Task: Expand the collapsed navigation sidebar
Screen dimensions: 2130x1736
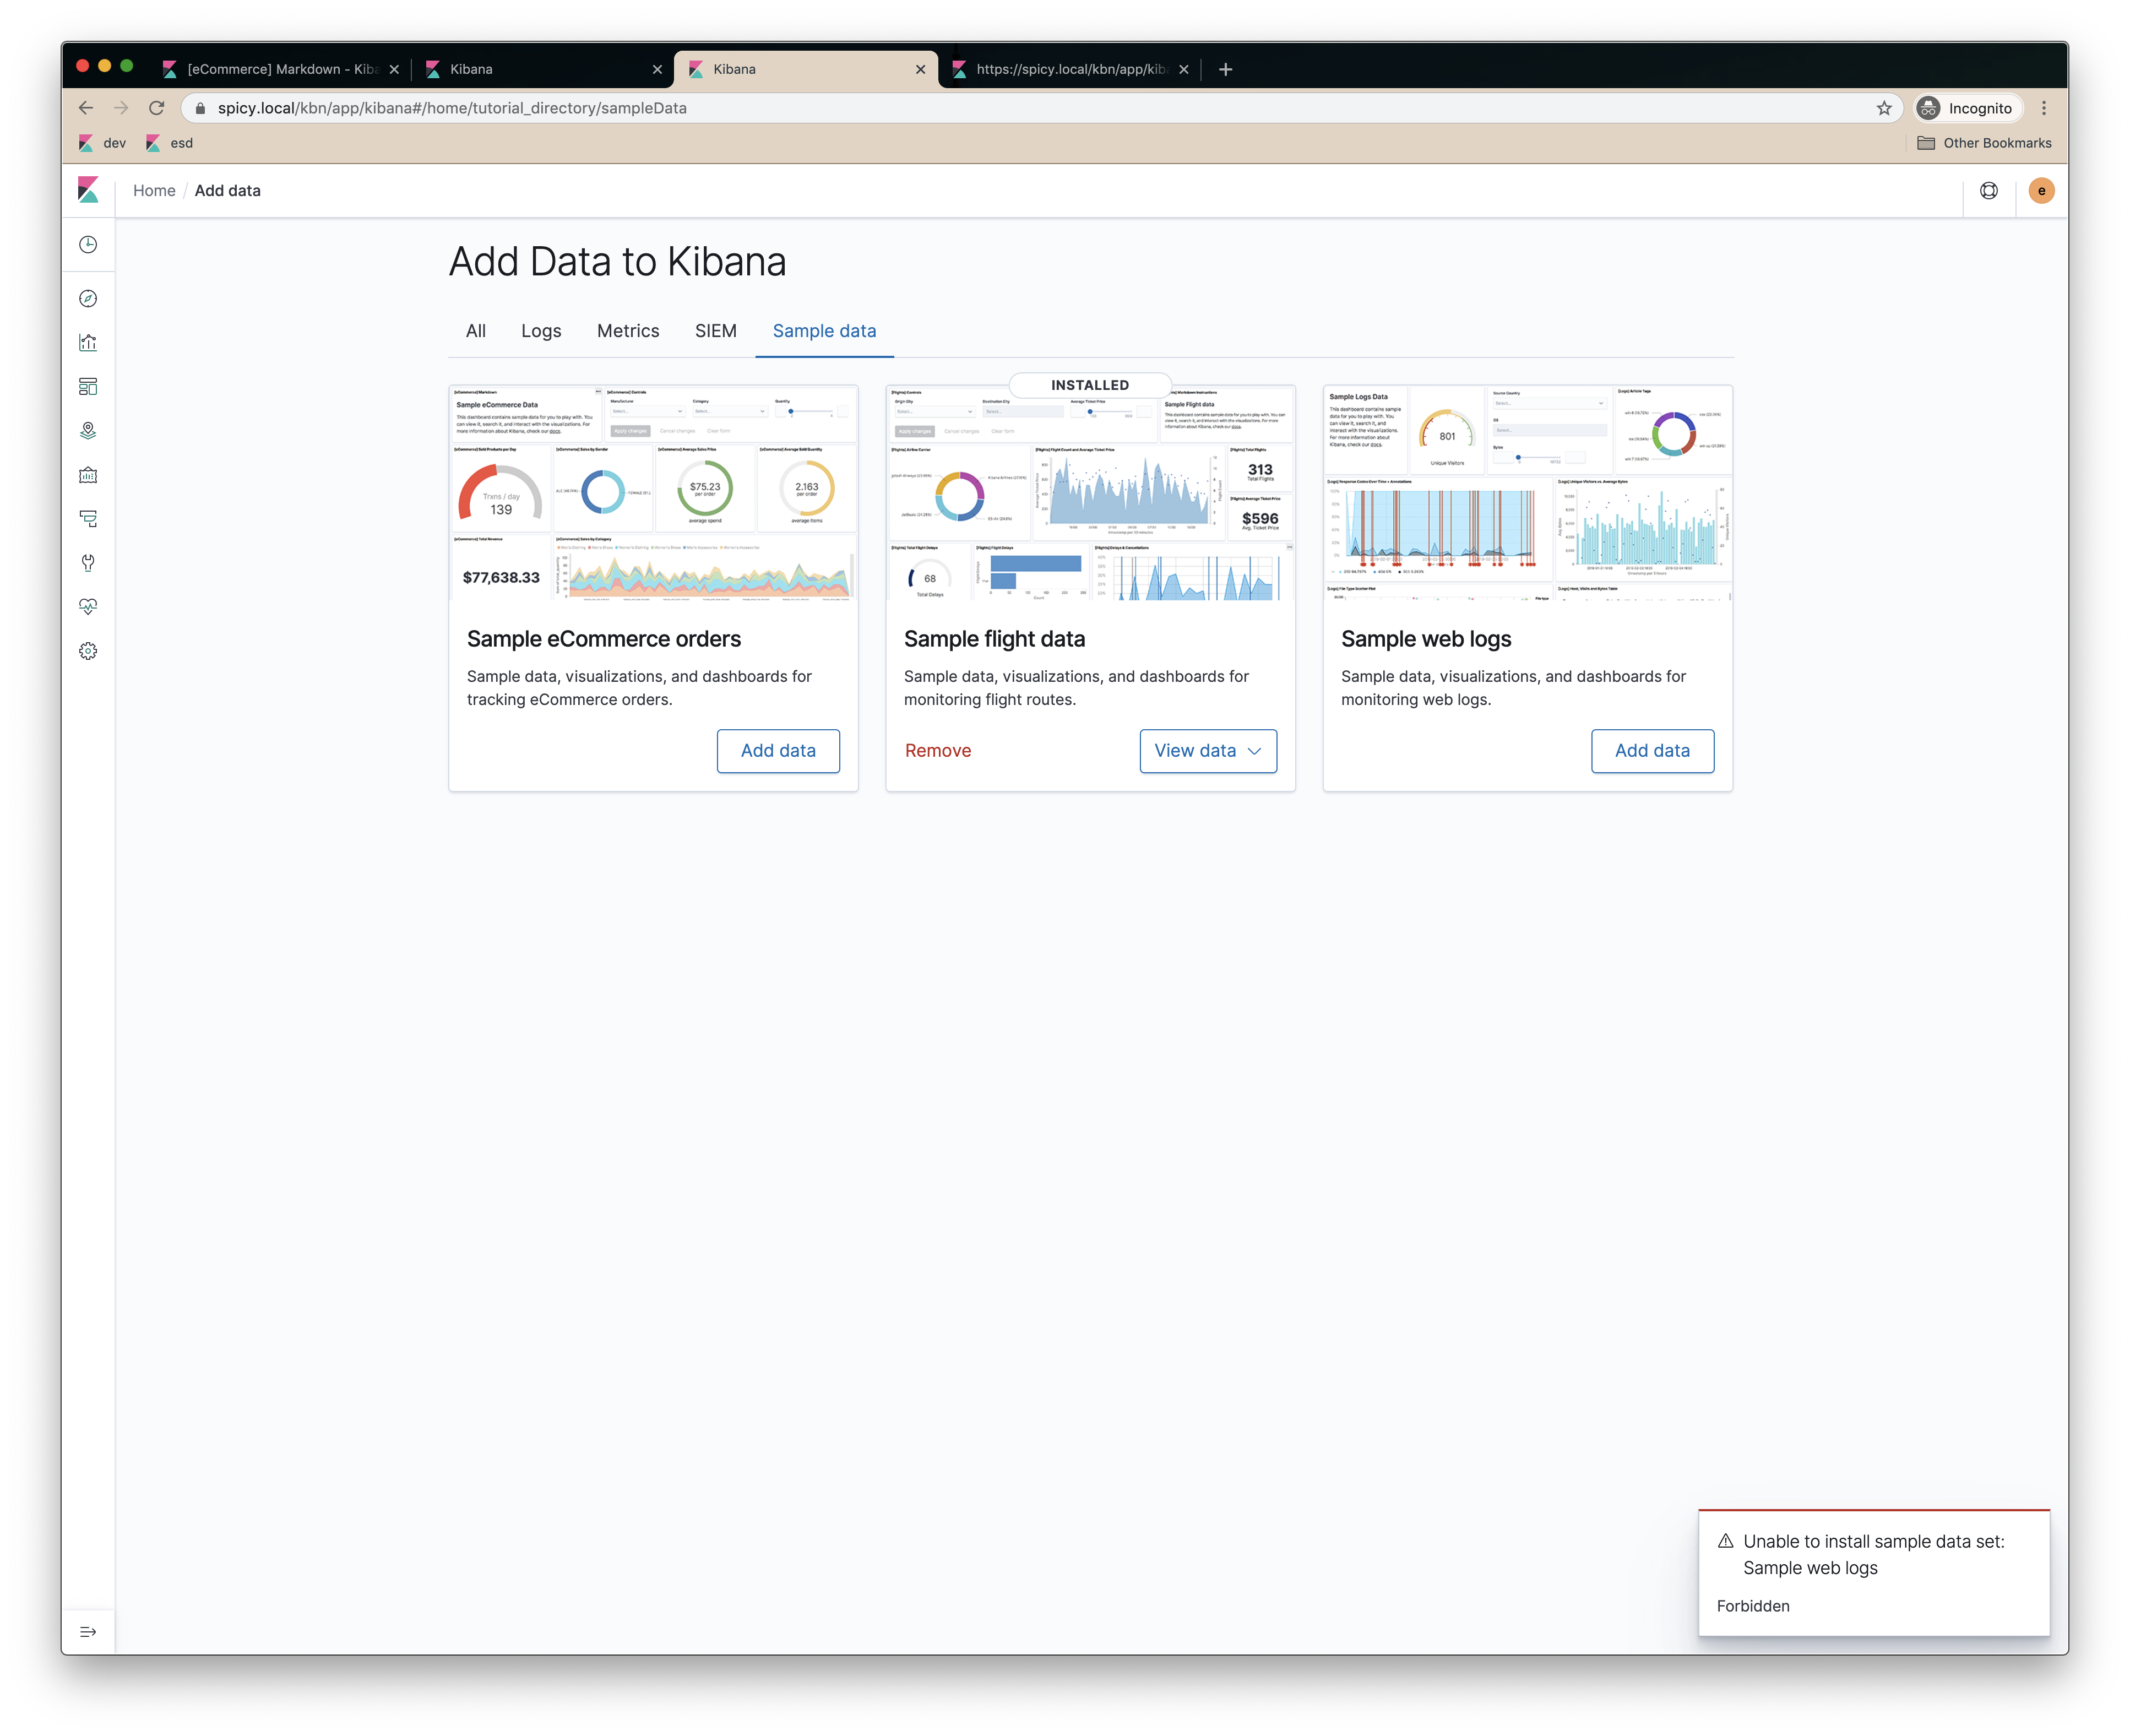Action: click(88, 1631)
